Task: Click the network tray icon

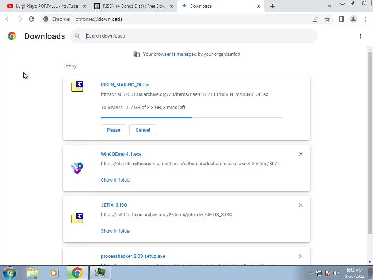Action: point(318,273)
